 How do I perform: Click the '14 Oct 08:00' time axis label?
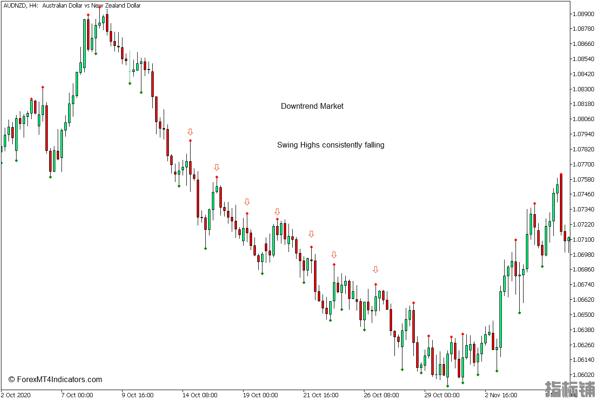(200, 395)
